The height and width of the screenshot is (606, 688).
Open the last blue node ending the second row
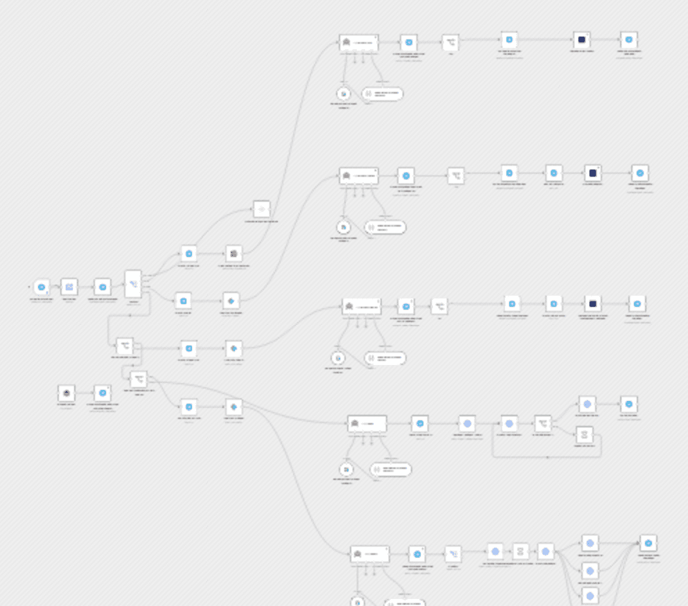coord(640,173)
